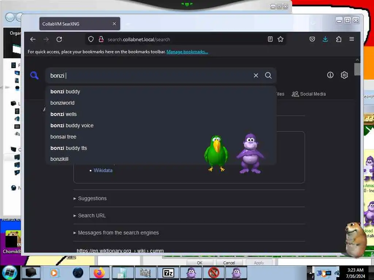Image resolution: width=374 pixels, height=280 pixels.
Task: Open the Wikidata link
Action: pyautogui.click(x=103, y=171)
